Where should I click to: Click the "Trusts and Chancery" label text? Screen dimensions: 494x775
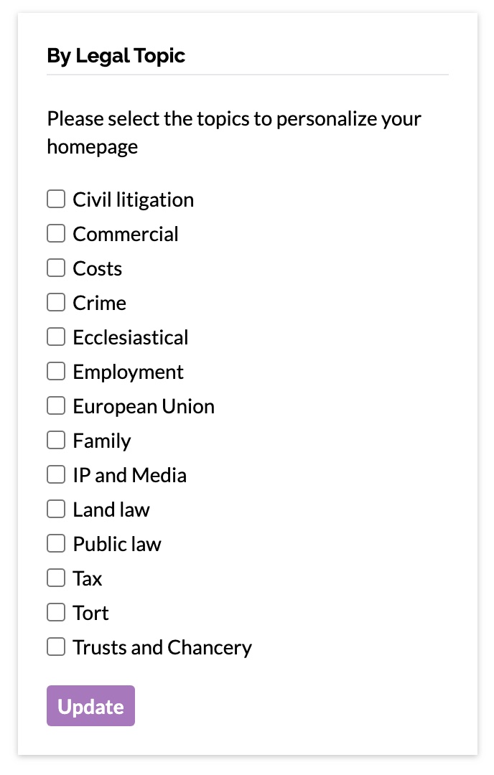click(162, 647)
